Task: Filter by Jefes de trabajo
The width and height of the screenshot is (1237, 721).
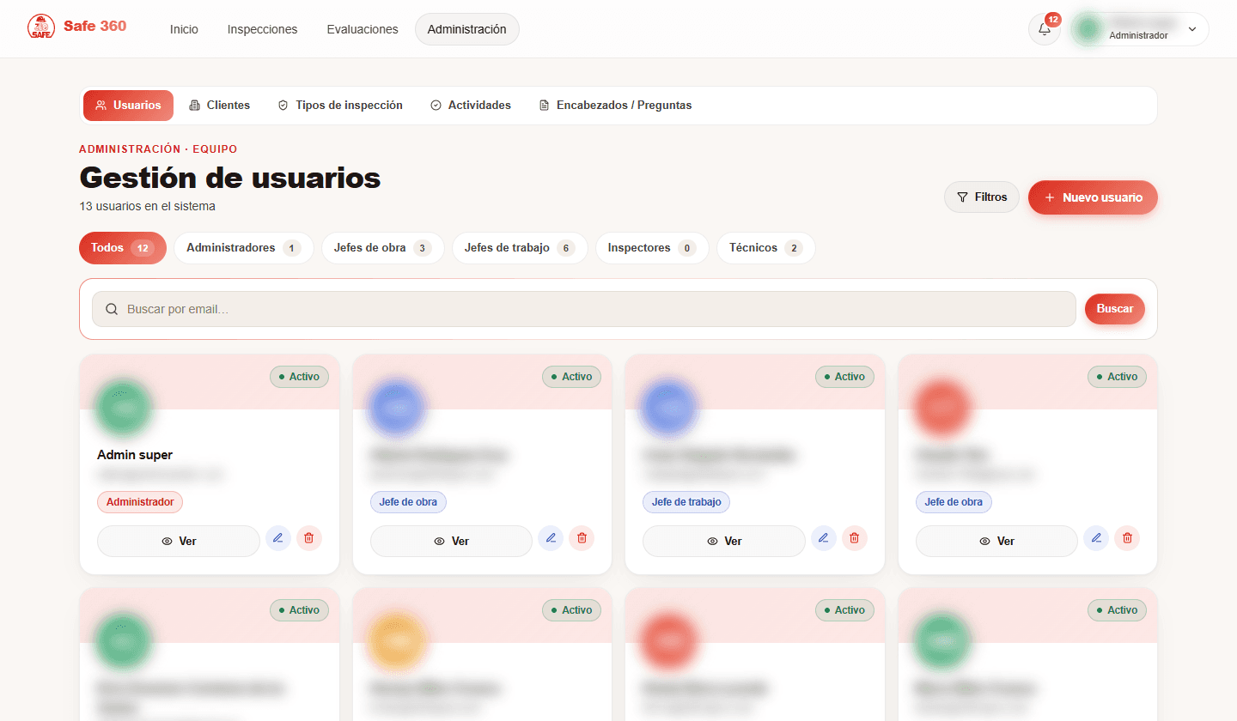Action: 520,248
